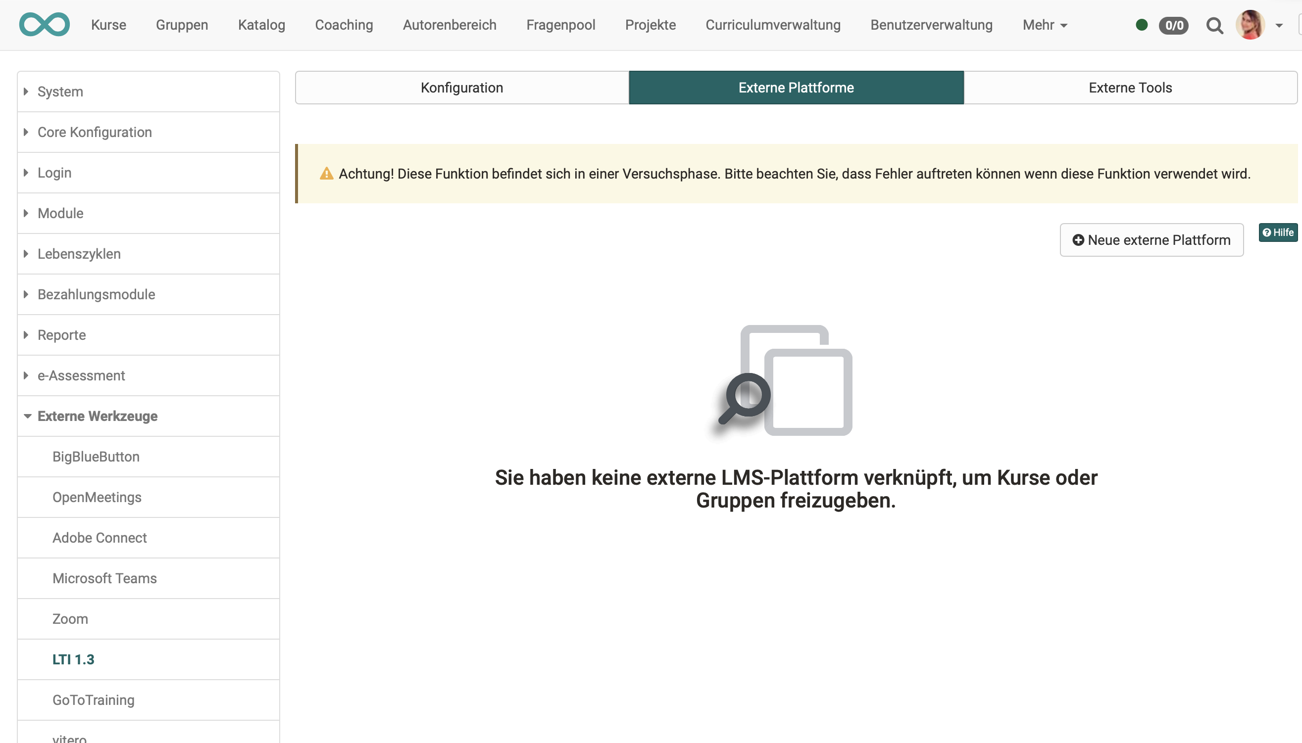Click the warning triangle in the notice
1302x743 pixels.
[x=326, y=174]
